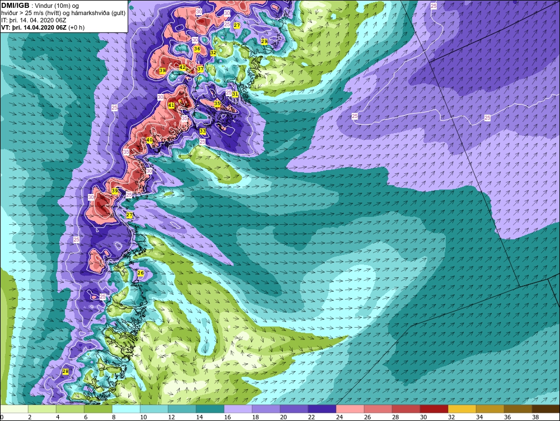The image size is (560, 421).
Task: Pick the 26–28 salmon scale swatch
Action: tap(378, 409)
